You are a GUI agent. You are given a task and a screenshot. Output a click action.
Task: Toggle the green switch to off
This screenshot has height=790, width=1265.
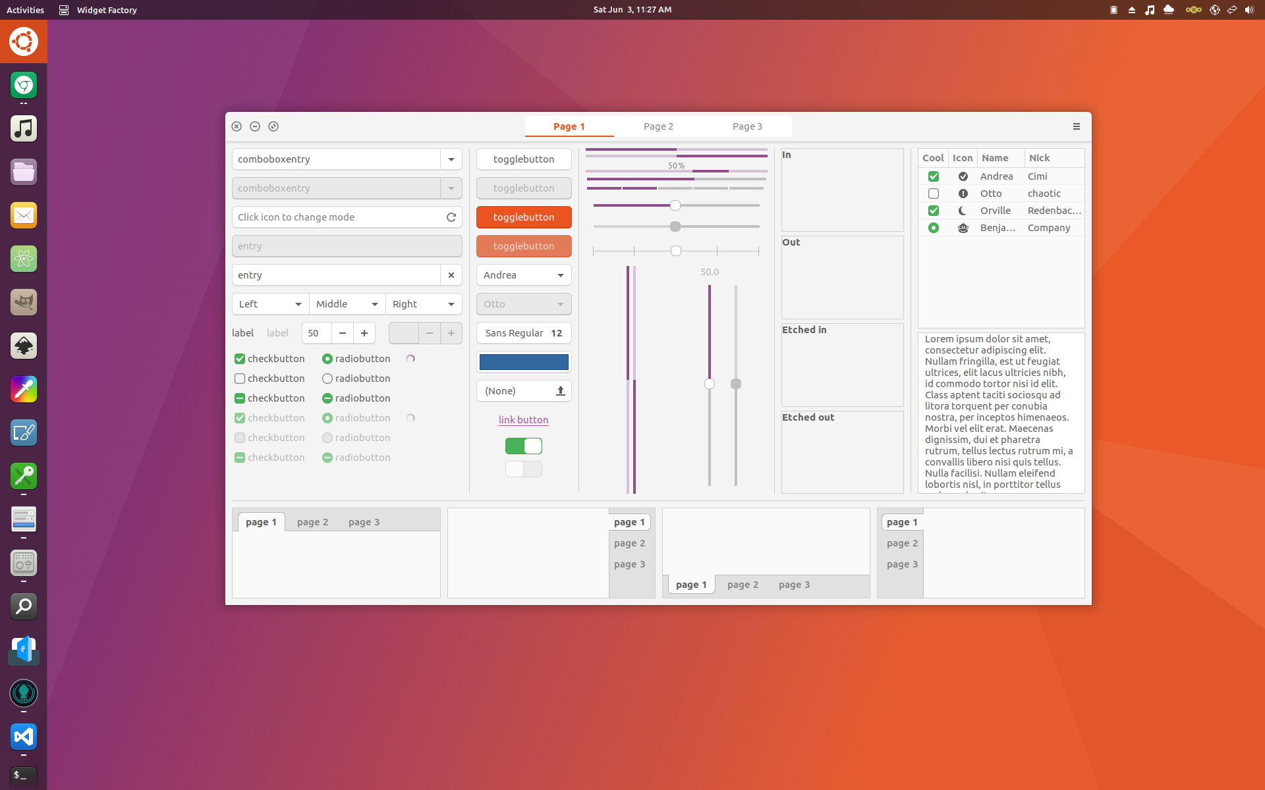(x=524, y=445)
